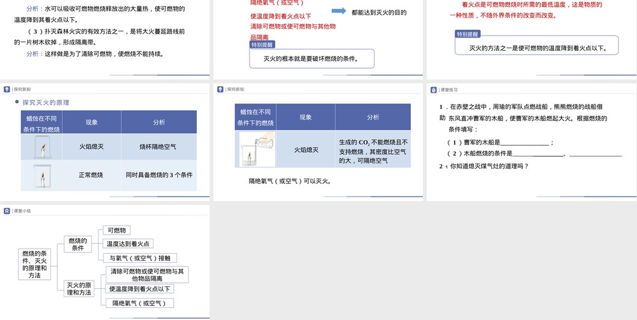The width and height of the screenshot is (637, 320).
Task: Select the candle image in the 正常燃烧 row
Action: pyautogui.click(x=42, y=176)
